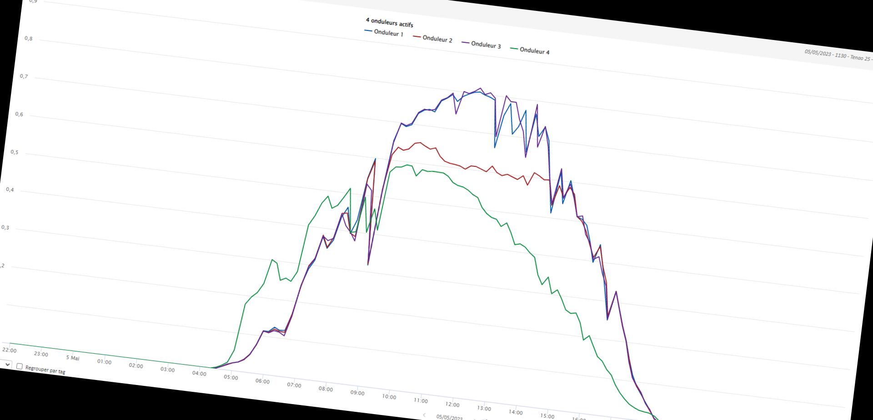Click the 0,4 y-axis label
The width and height of the screenshot is (873, 420).
click(x=10, y=190)
